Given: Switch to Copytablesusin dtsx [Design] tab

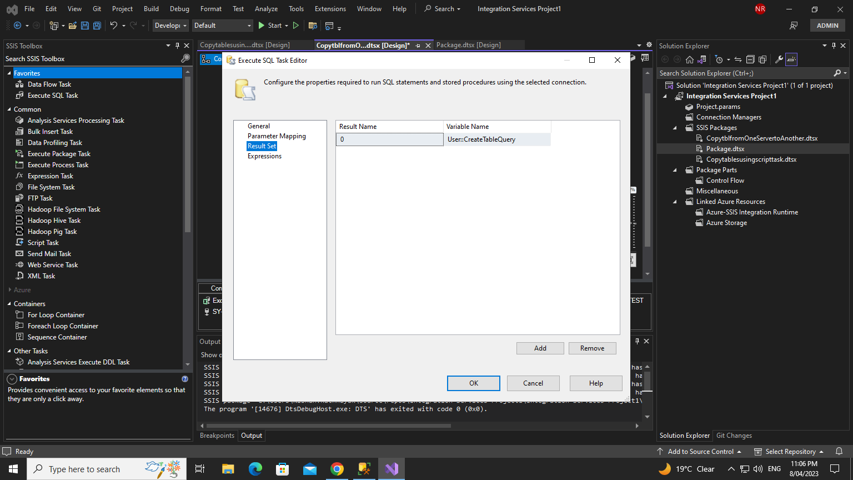Looking at the screenshot, I should (245, 45).
